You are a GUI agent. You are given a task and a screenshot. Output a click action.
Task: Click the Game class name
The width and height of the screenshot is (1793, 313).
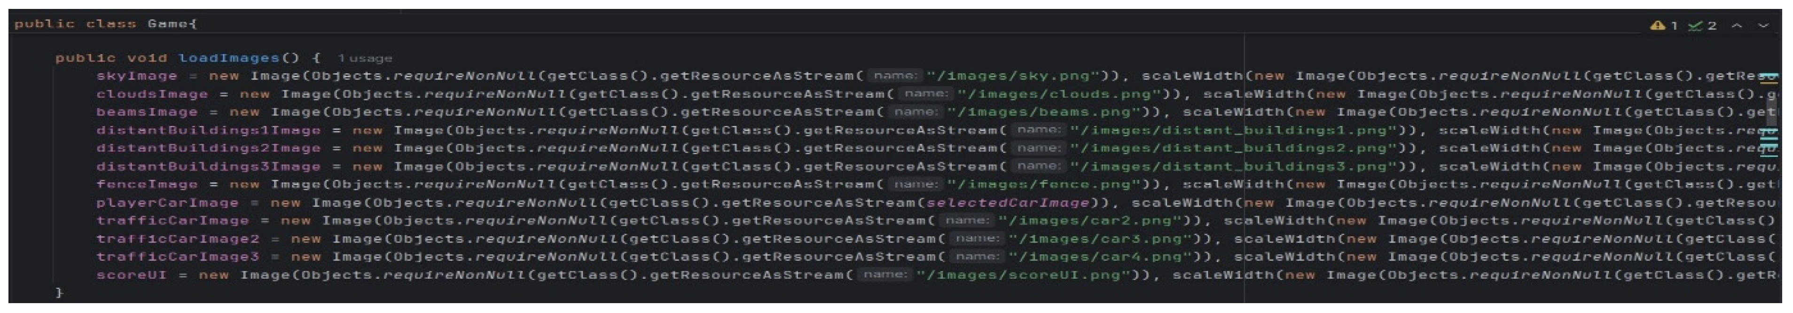(167, 23)
